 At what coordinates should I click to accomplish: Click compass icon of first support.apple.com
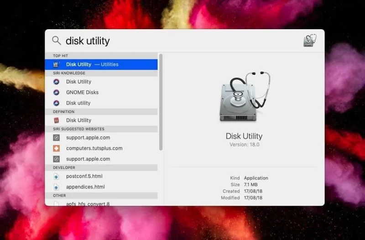tap(56, 138)
